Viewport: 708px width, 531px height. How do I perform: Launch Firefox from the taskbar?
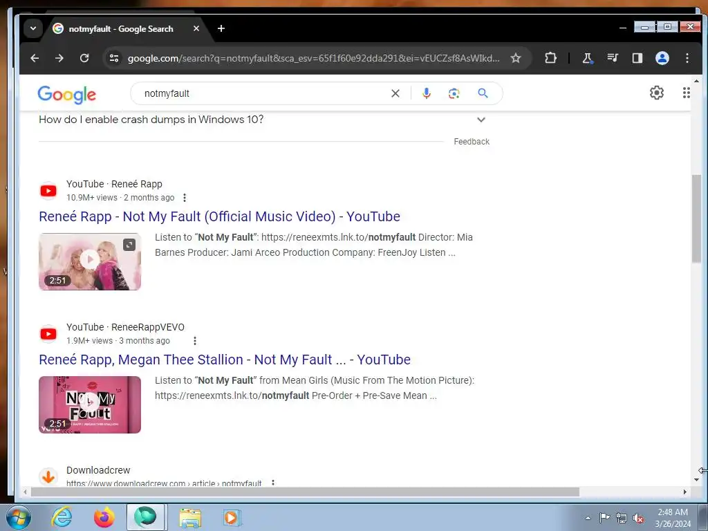(104, 517)
